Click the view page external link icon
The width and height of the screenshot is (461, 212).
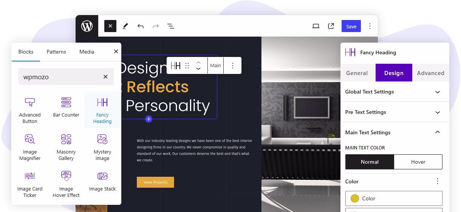pos(331,26)
